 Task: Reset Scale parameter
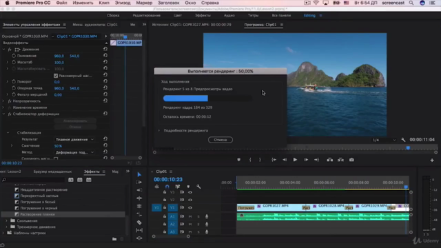click(x=105, y=62)
